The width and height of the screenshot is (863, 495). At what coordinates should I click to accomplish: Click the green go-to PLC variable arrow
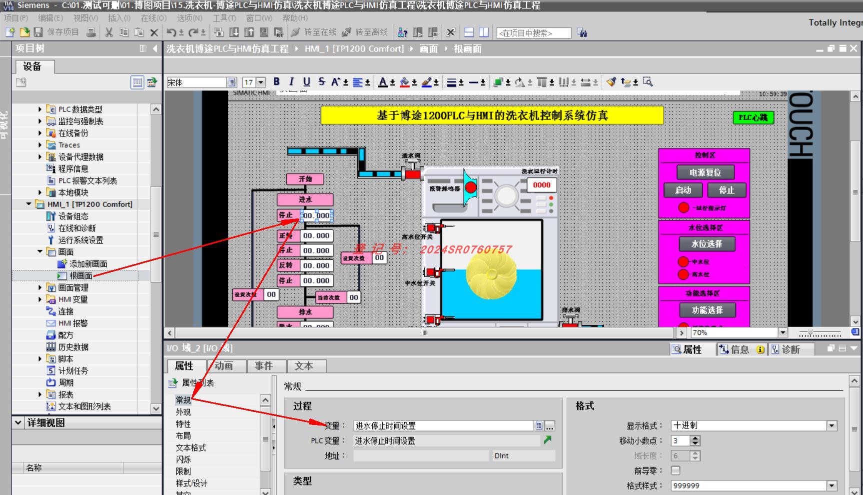click(548, 440)
